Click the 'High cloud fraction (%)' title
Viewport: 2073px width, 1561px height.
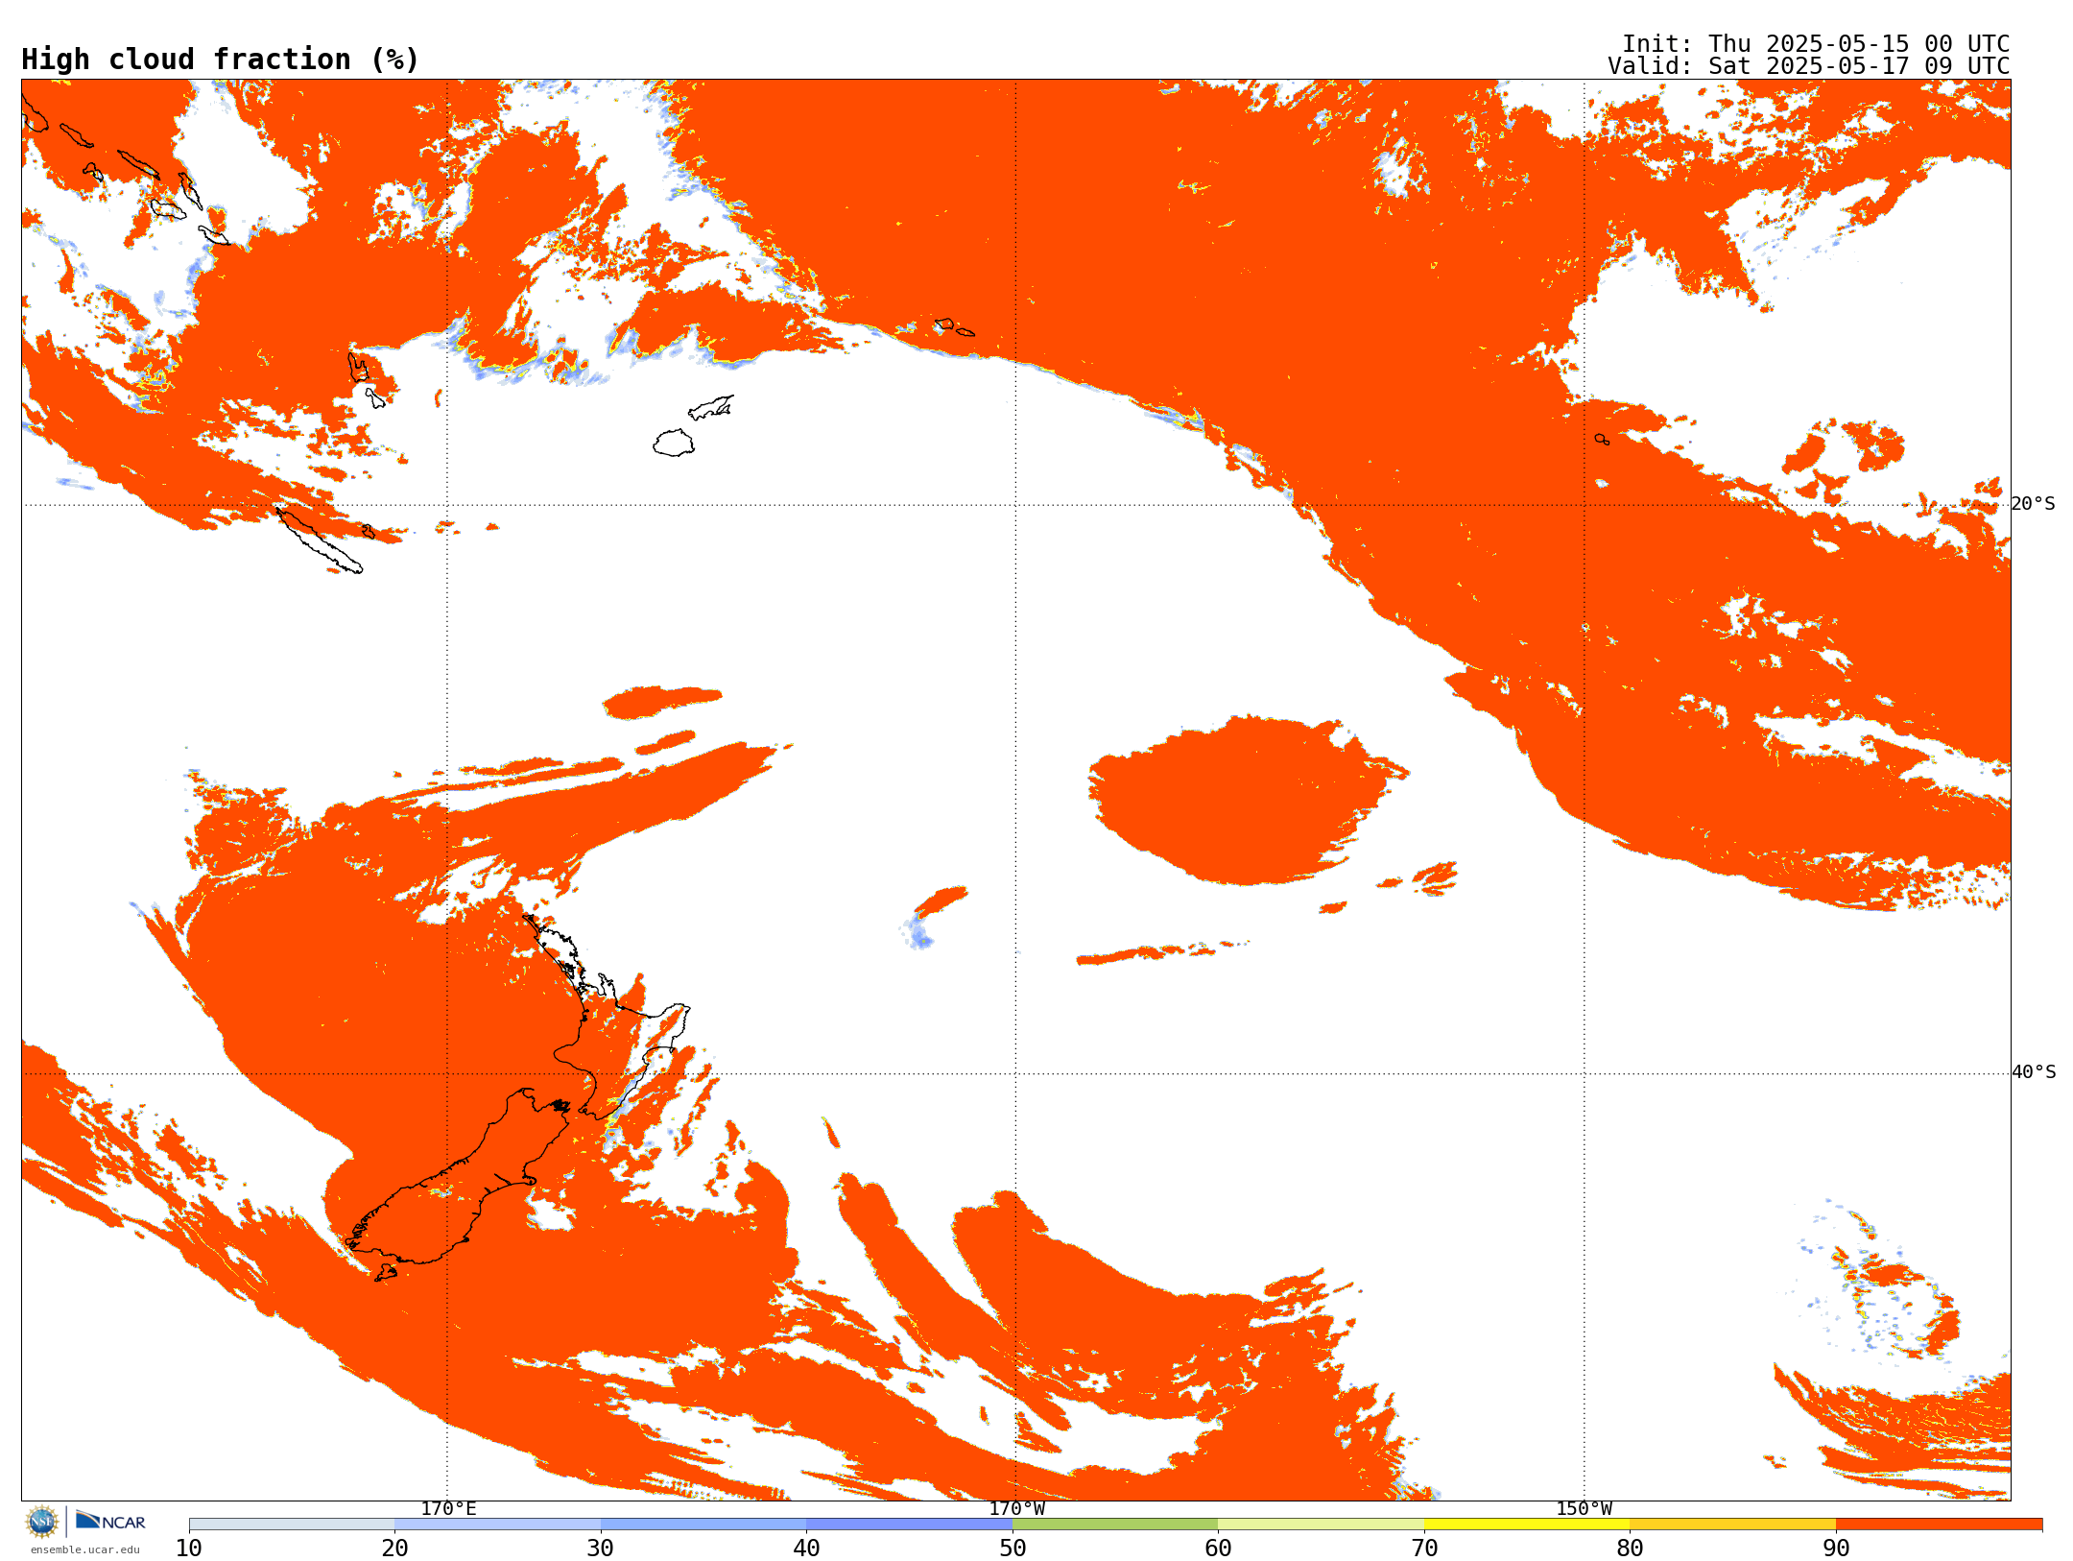[x=220, y=60]
